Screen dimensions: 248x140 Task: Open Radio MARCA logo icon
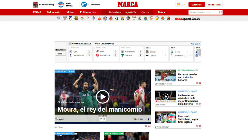61,5
